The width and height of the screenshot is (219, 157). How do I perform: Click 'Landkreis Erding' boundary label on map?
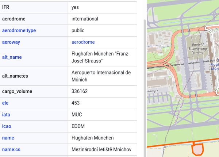pyautogui.click(x=179, y=112)
